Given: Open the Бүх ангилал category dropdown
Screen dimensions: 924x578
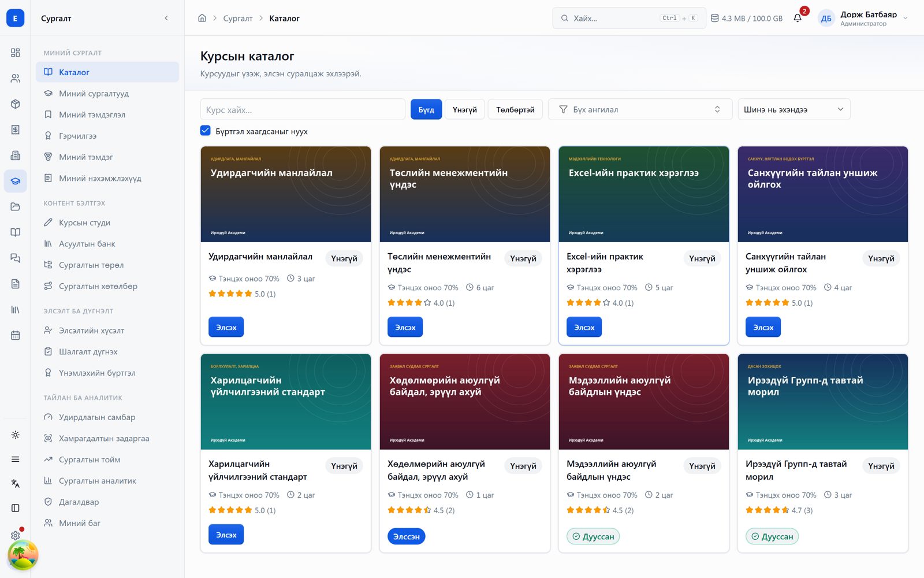Looking at the screenshot, I should [640, 109].
